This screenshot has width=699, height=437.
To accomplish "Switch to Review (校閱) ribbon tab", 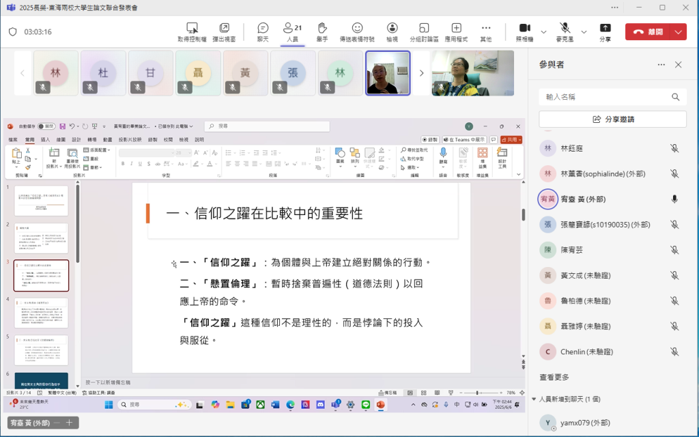I will 168,140.
